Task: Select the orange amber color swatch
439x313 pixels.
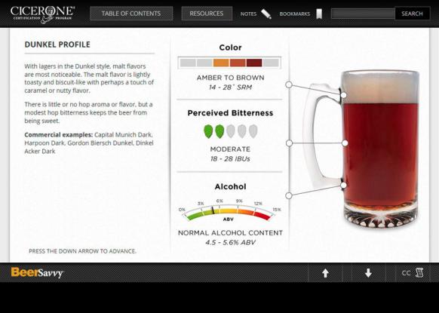Action: click(221, 63)
